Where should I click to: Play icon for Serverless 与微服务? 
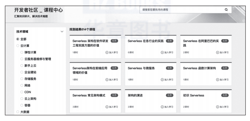click(x=162, y=80)
